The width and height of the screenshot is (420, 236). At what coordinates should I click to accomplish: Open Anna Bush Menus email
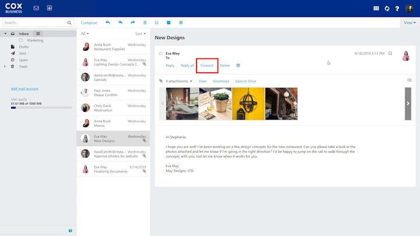click(x=113, y=123)
